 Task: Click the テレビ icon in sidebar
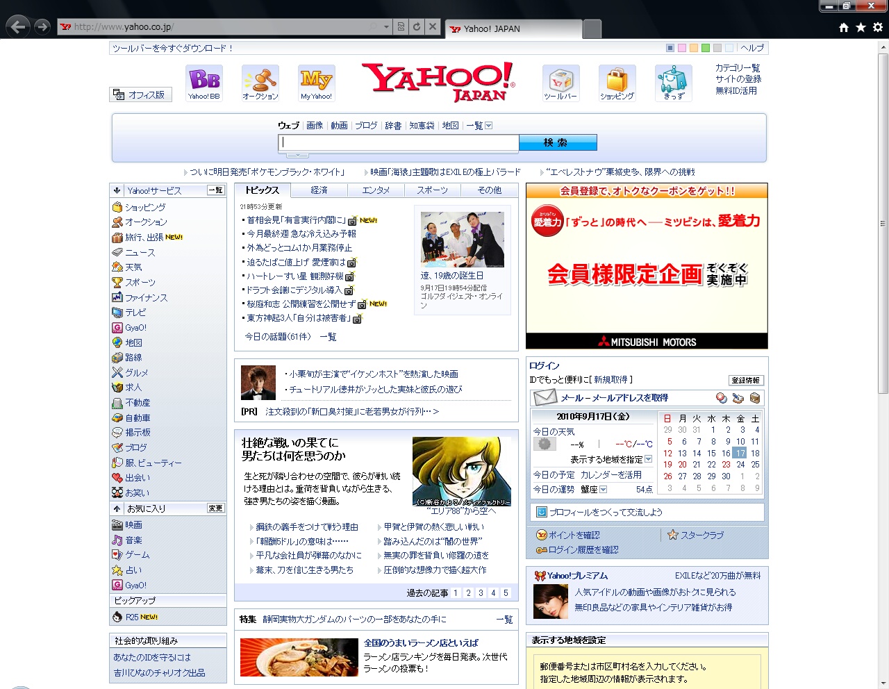pos(117,313)
